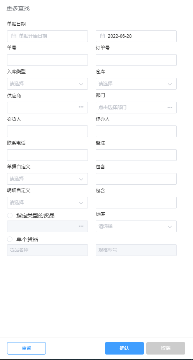Image resolution: width=193 pixels, height=360 pixels.
Task: Expand the 单据自定义 dropdown
Action: point(47,179)
